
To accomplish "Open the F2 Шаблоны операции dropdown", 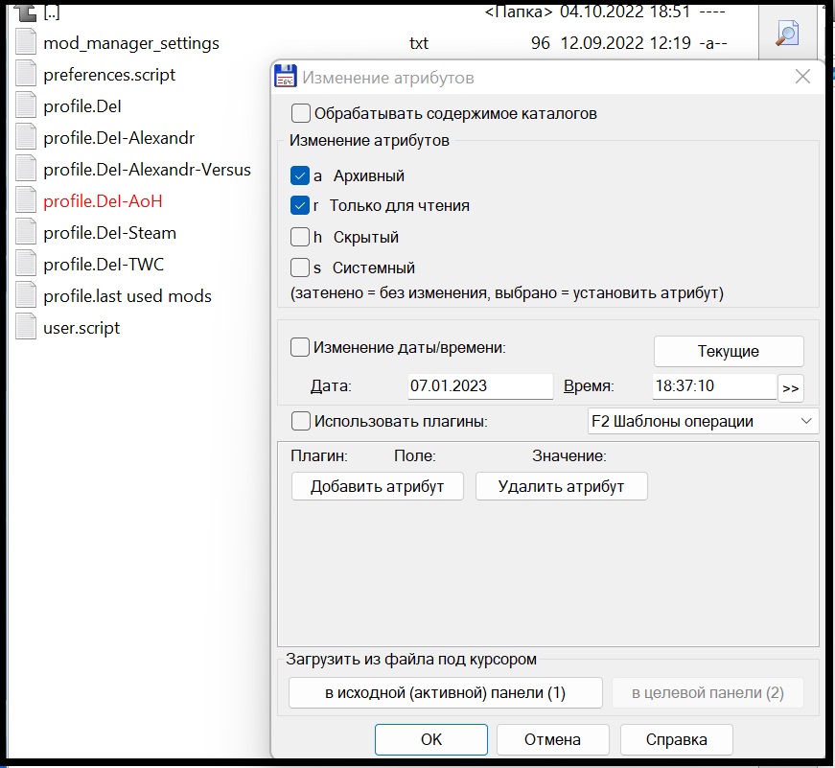I will point(702,421).
